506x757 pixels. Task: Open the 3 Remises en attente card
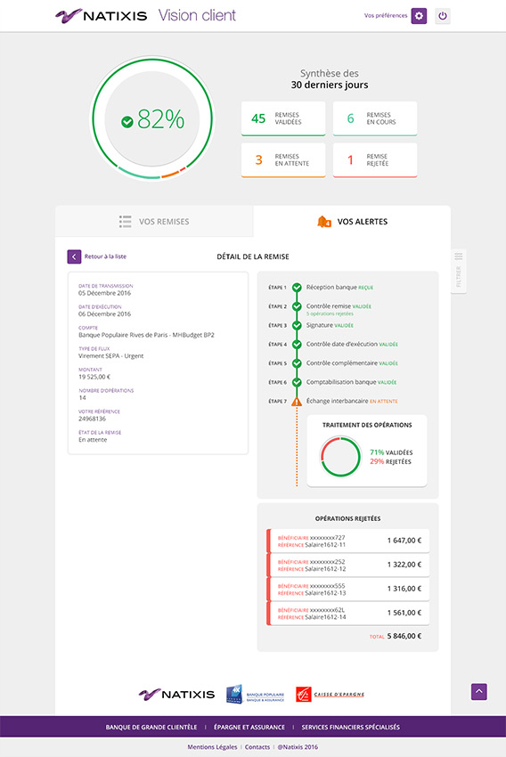[x=283, y=160]
